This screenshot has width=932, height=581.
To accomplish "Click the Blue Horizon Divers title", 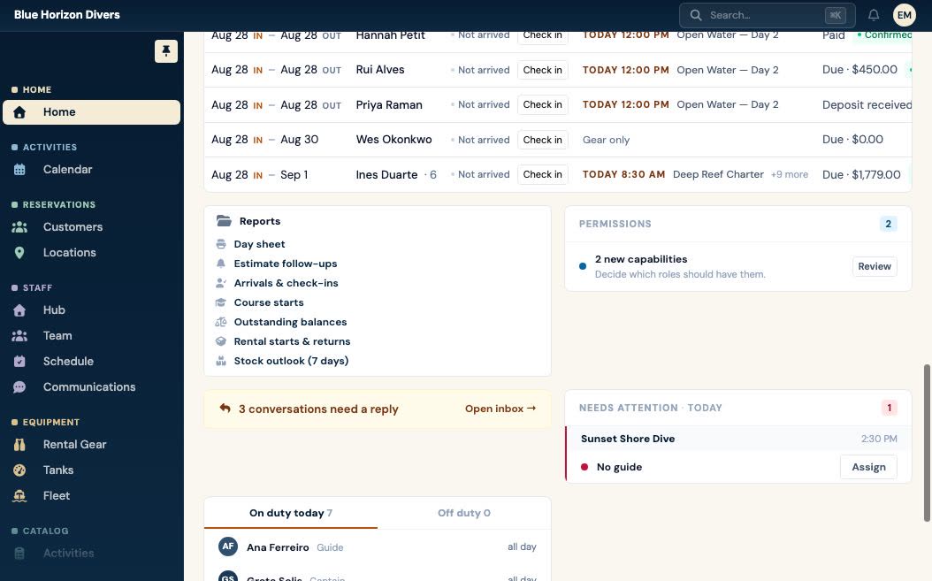I will pyautogui.click(x=67, y=15).
